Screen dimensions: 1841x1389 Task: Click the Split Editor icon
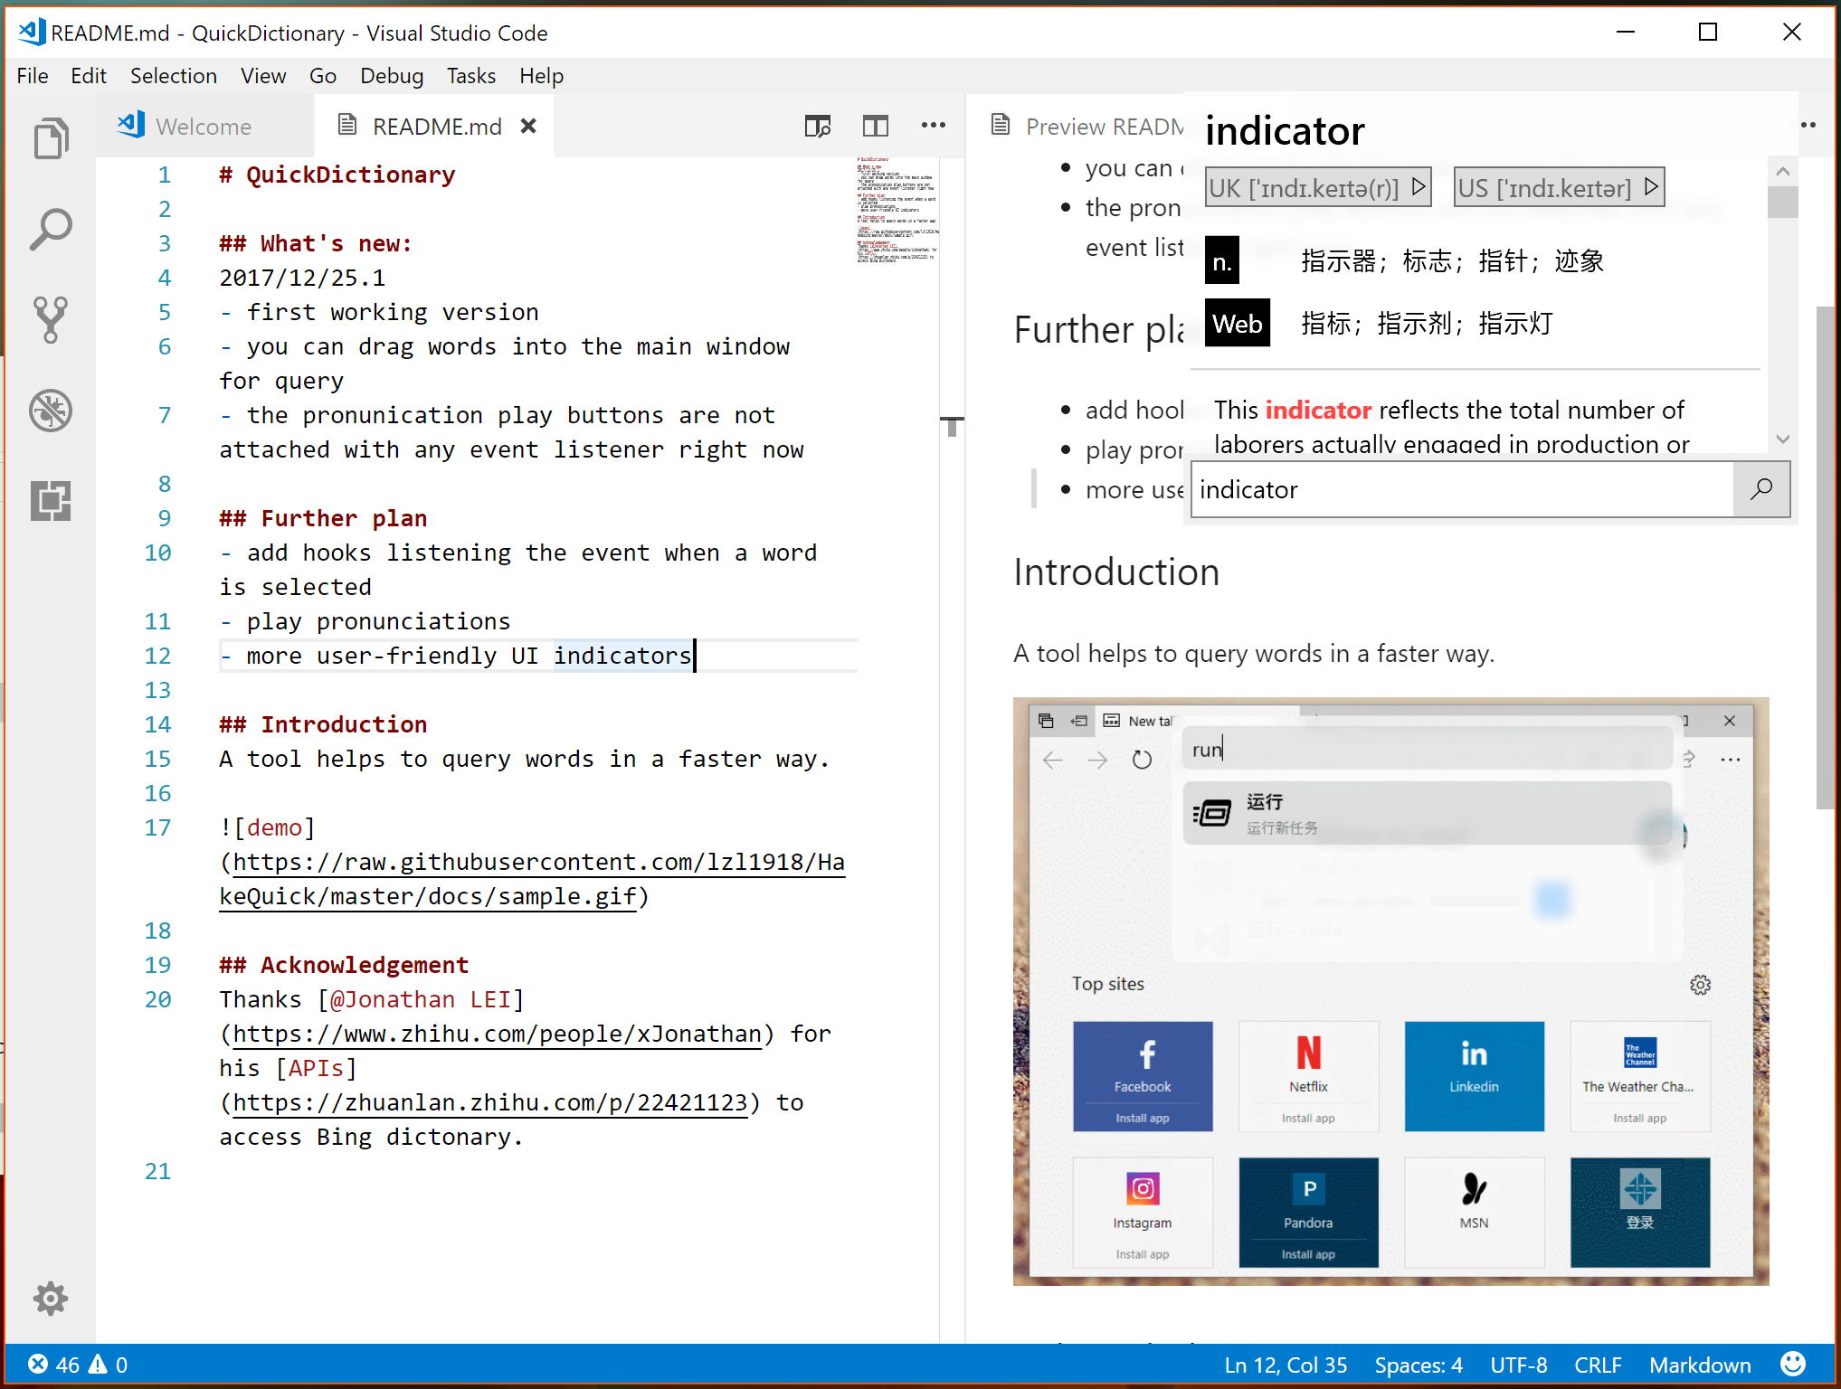(875, 127)
